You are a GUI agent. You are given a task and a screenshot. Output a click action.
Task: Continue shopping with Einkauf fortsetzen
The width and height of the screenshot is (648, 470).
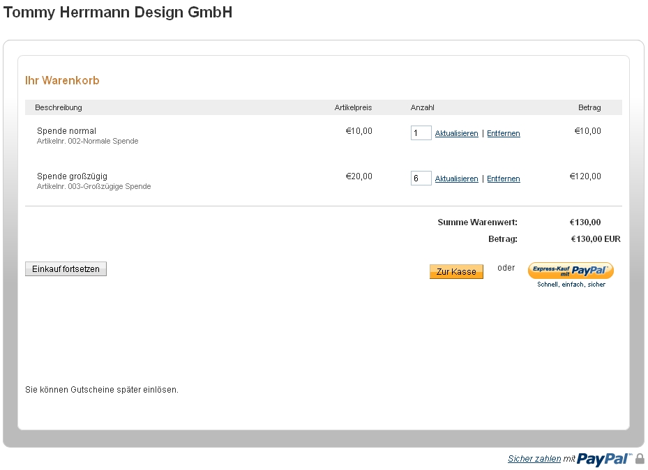(x=66, y=269)
